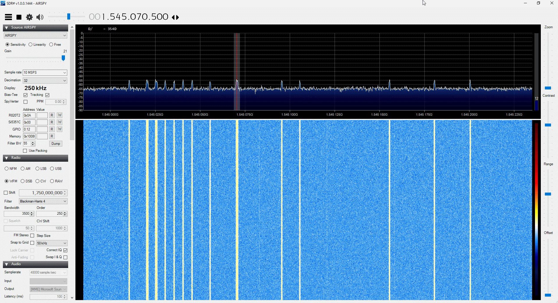
Task: Read the R820T2 register with the R button
Action: pos(52,115)
